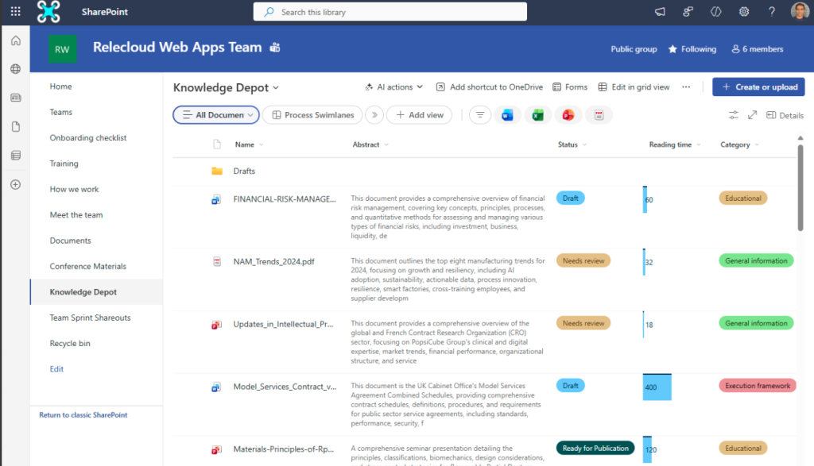814x466 pixels.
Task: Open the Knowledge Depot library title dropdown
Action: tap(226, 88)
